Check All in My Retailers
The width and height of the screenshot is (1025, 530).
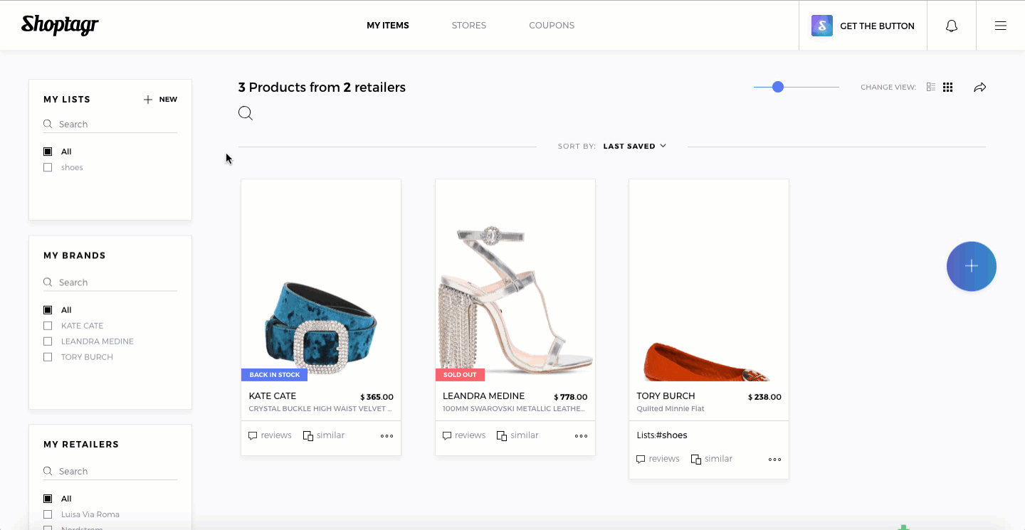(48, 499)
